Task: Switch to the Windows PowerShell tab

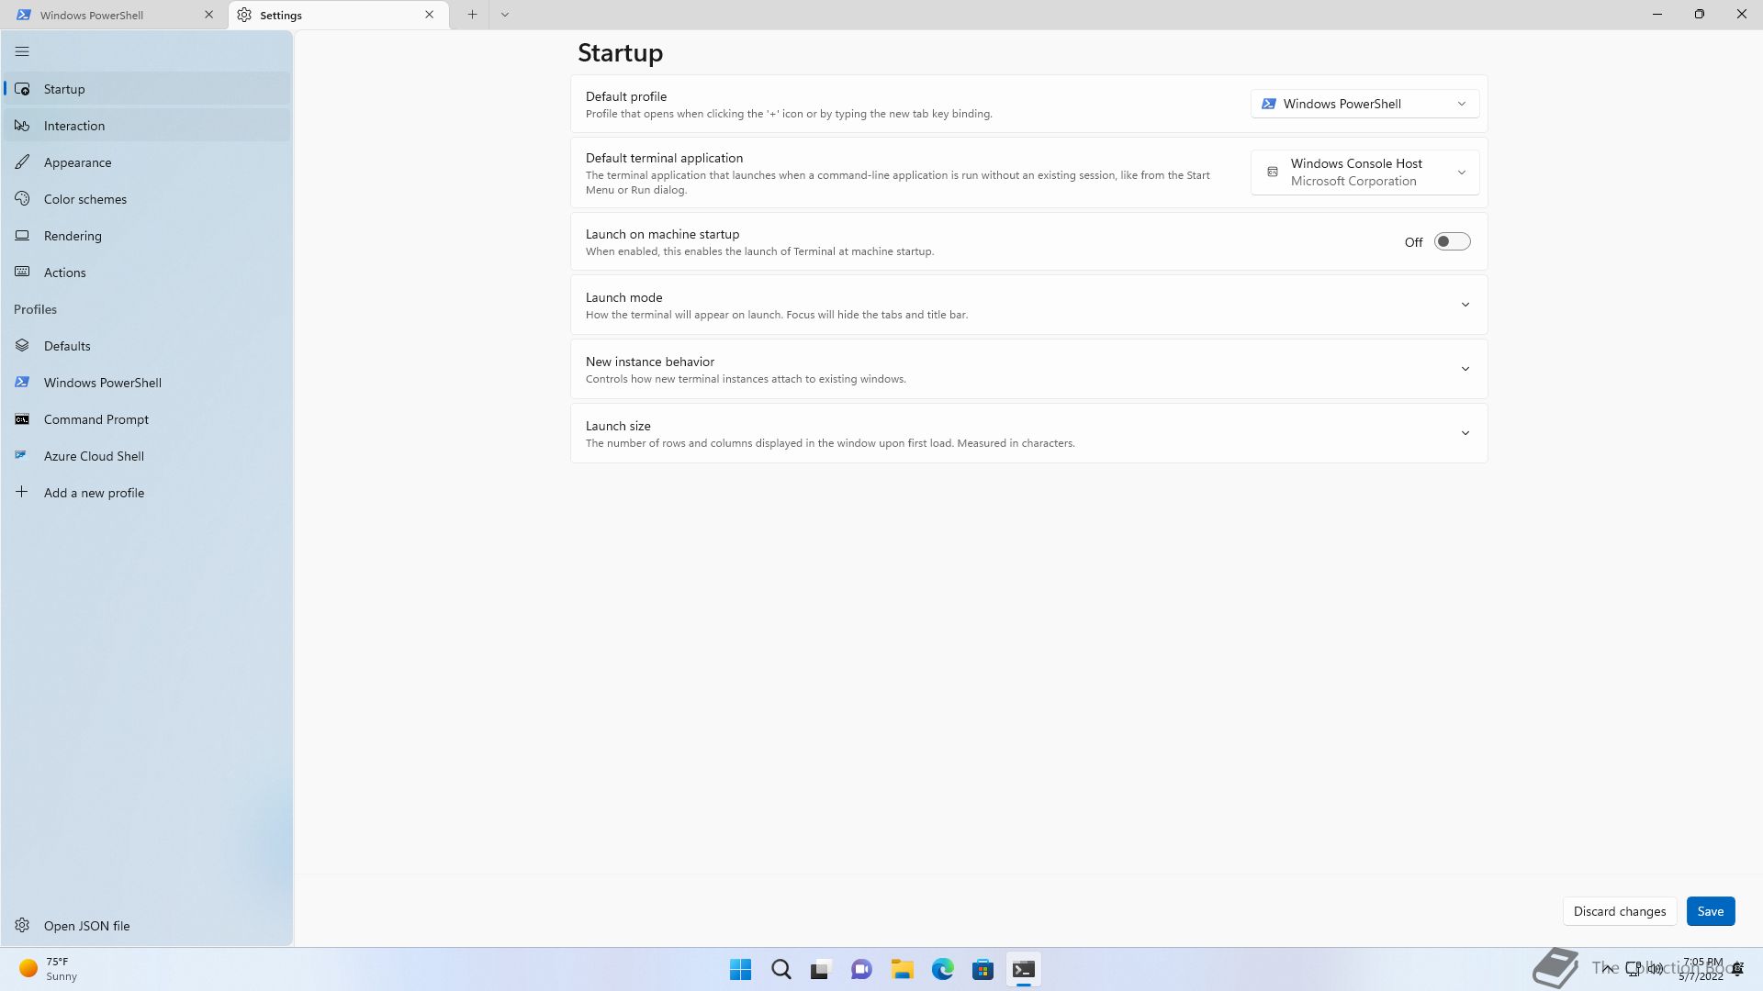Action: pos(92,15)
